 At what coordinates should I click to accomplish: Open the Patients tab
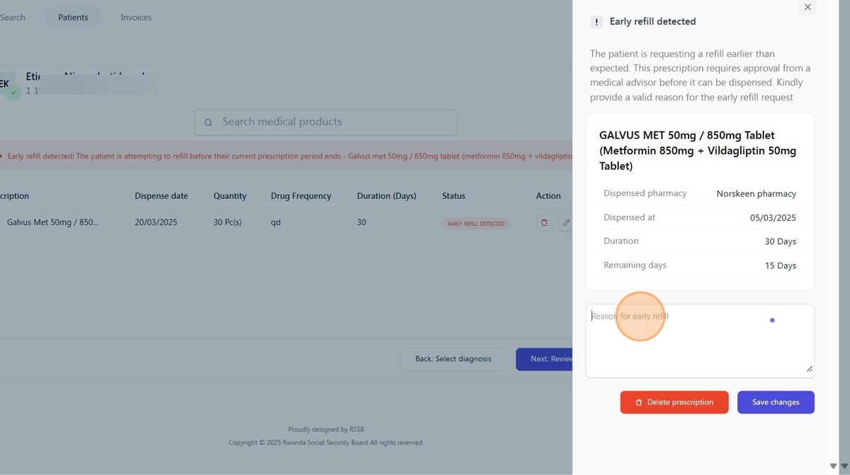[73, 18]
